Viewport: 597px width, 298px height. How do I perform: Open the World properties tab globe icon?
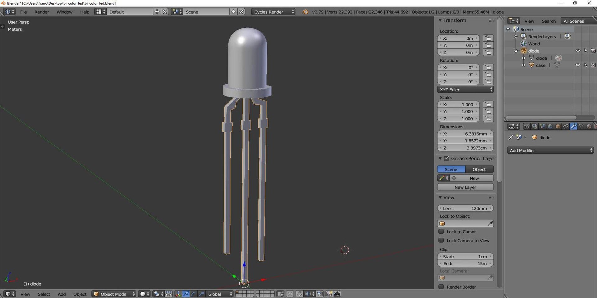(x=550, y=126)
